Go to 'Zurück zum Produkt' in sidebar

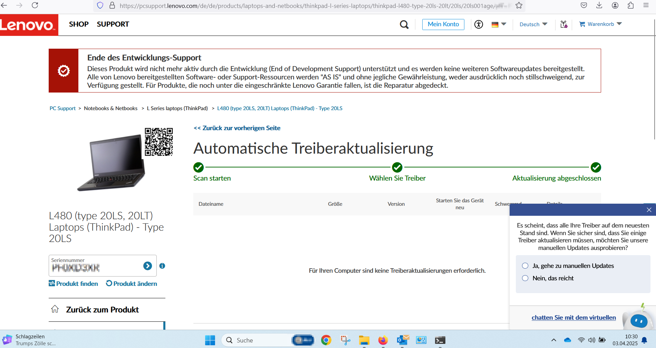(102, 310)
